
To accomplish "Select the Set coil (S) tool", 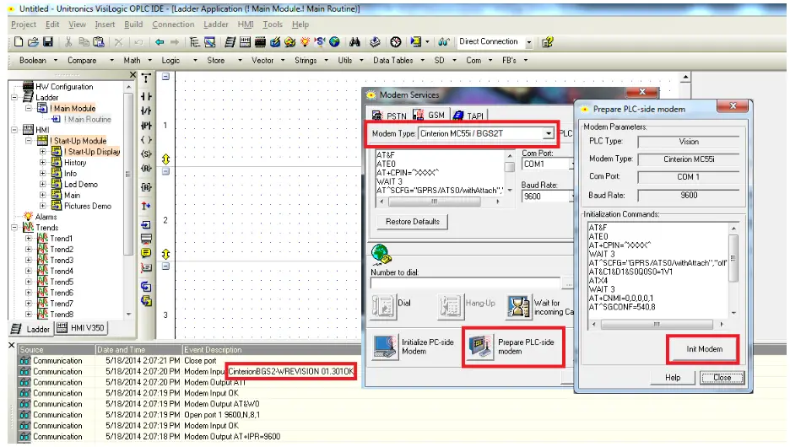I will [146, 154].
